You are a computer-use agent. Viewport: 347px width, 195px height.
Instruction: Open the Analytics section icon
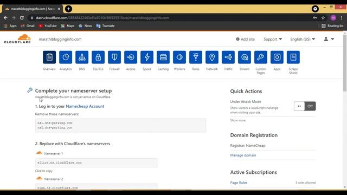[66, 57]
